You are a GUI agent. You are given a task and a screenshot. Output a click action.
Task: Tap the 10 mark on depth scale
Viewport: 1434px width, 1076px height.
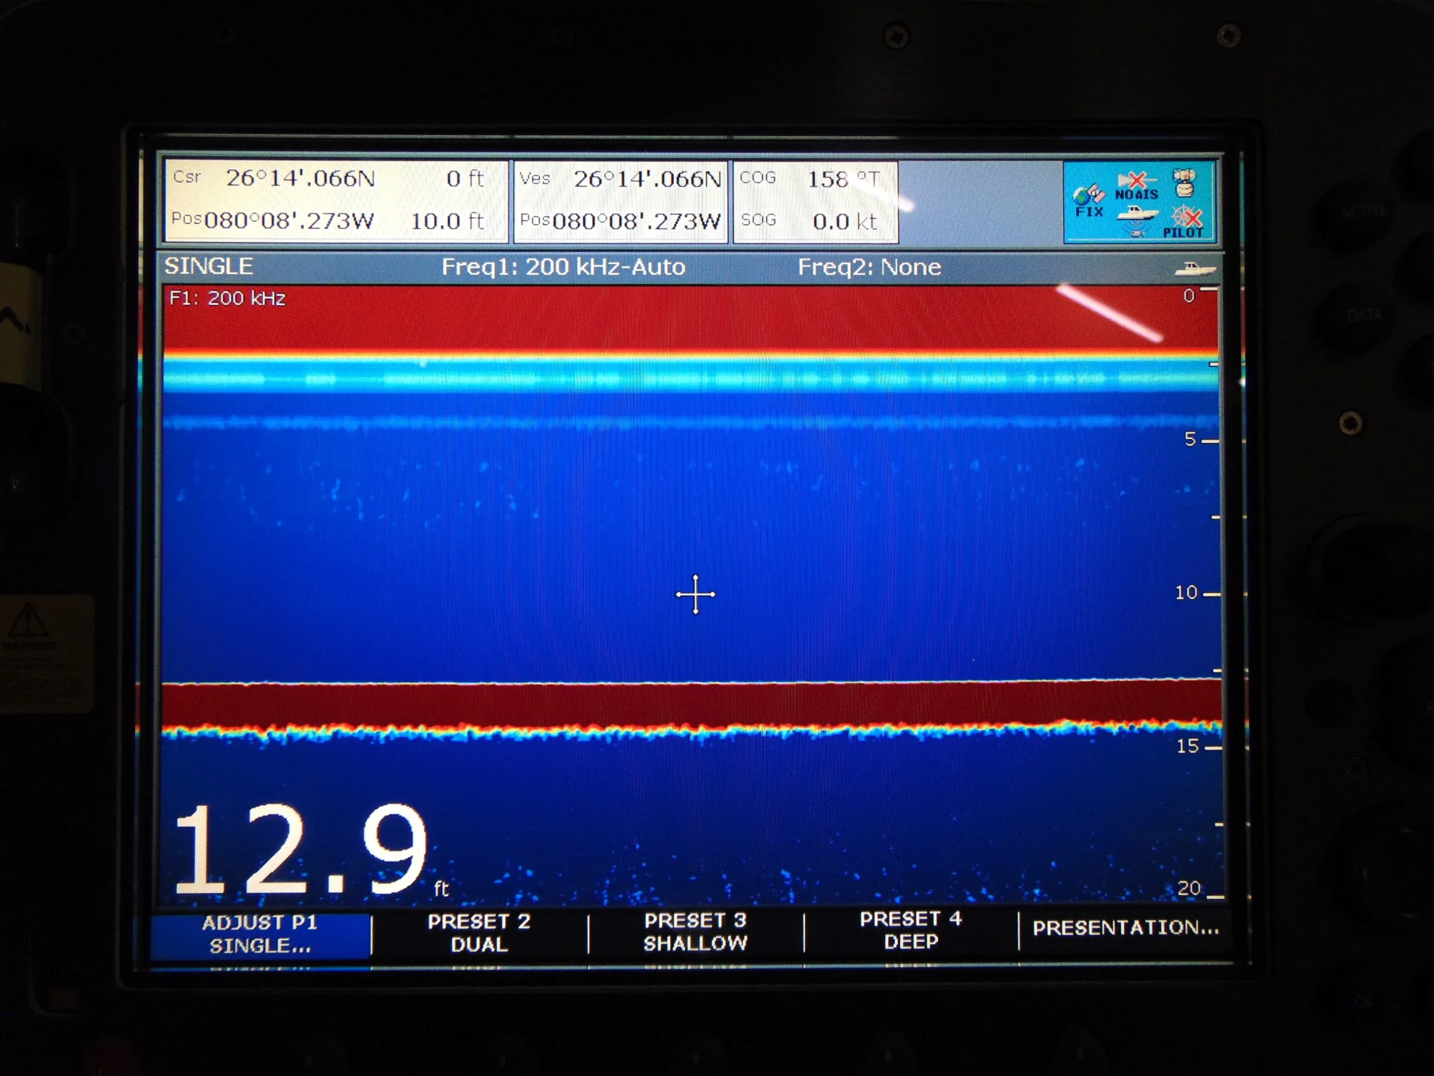[1186, 592]
